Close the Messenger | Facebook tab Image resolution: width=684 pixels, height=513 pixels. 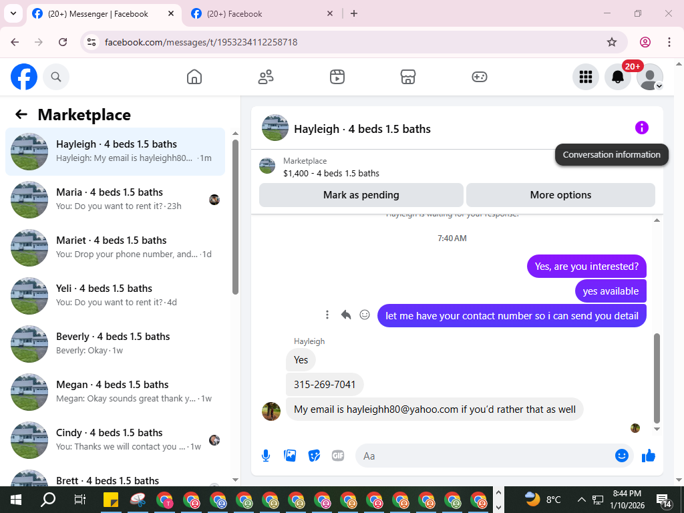coord(171,13)
